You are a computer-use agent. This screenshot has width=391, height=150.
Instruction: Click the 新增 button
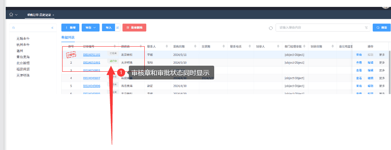(70, 28)
